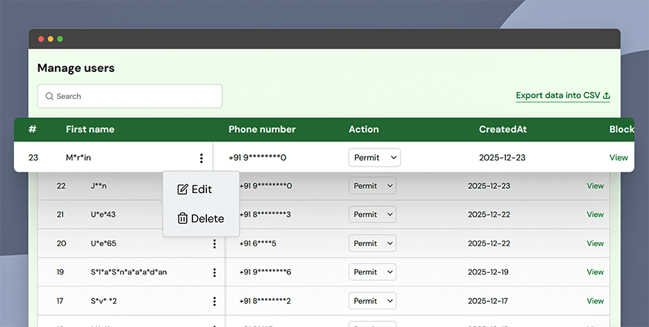The height and width of the screenshot is (327, 649).
Task: Click phone number +91 9********6
Action: [x=265, y=272]
